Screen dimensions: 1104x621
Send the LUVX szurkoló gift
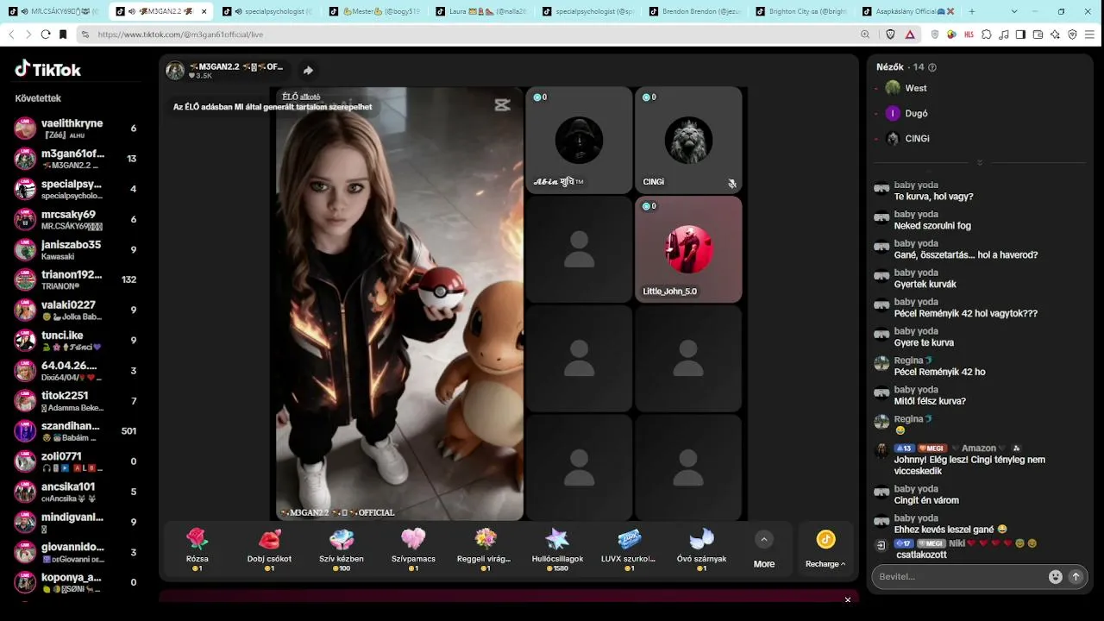(630, 549)
